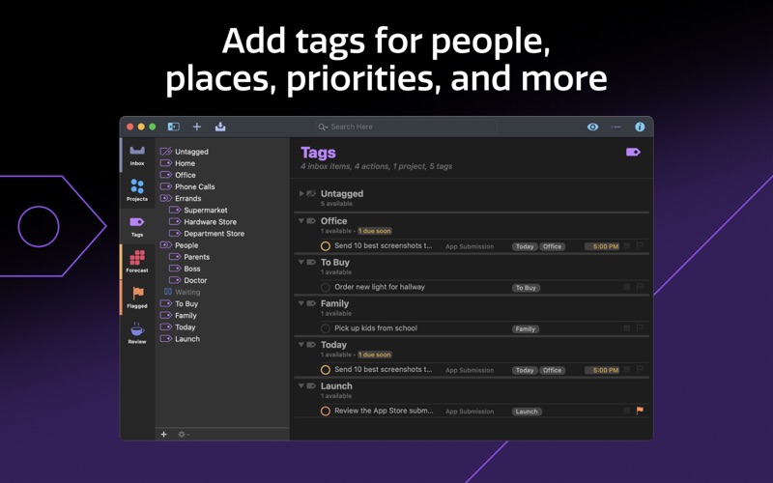Collapse the Office tag group
Image resolution: width=773 pixels, height=483 pixels.
click(x=301, y=221)
